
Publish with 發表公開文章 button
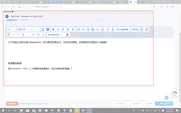pyautogui.click(x=164, y=104)
